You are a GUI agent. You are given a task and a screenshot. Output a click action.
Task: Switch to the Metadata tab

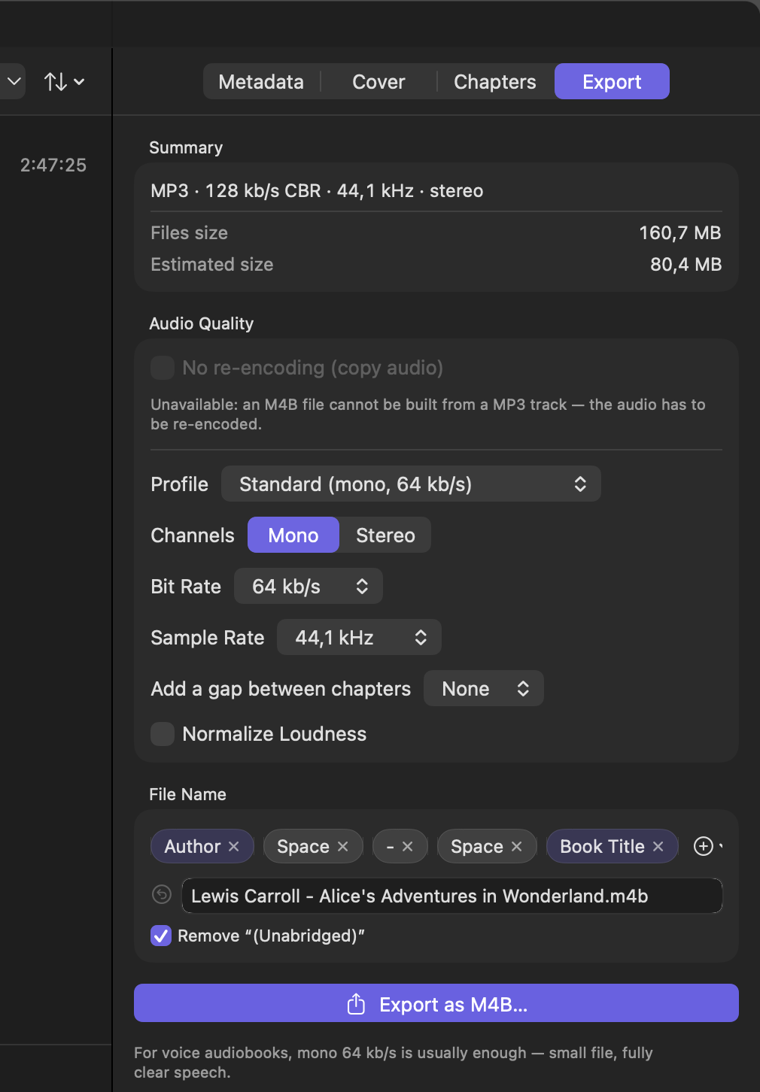point(261,81)
